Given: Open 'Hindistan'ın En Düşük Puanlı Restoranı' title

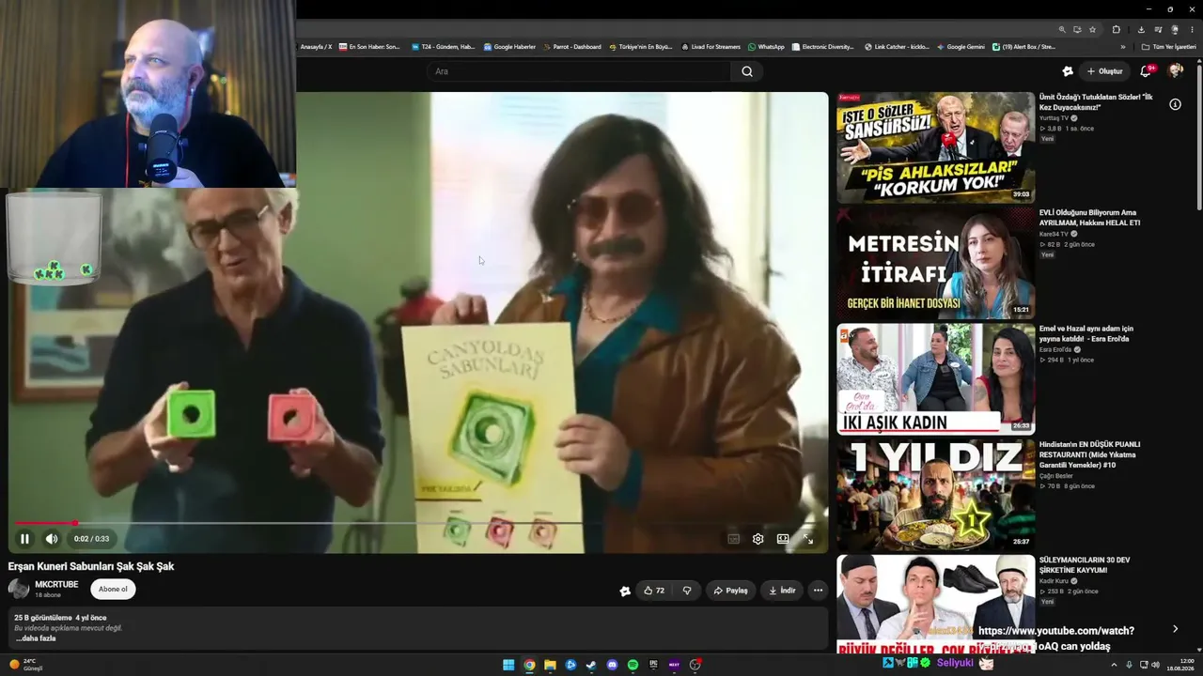Looking at the screenshot, I should tap(1090, 454).
